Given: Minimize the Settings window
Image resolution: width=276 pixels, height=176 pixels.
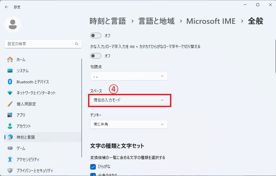Looking at the screenshot, I should (x=245, y=5).
